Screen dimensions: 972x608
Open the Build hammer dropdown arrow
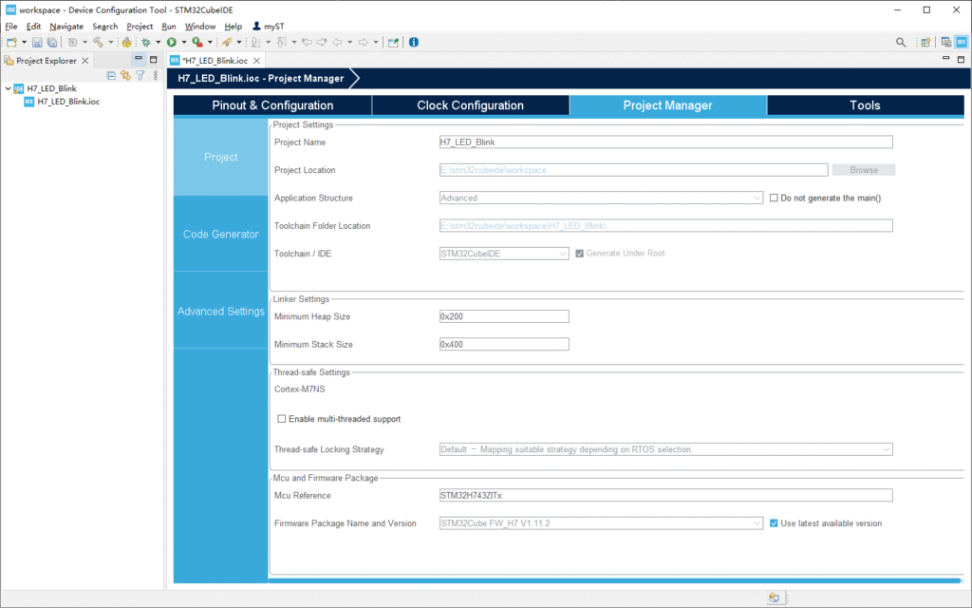(111, 42)
